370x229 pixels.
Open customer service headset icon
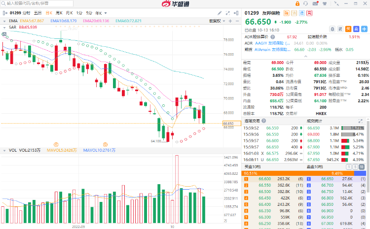tap(305, 3)
